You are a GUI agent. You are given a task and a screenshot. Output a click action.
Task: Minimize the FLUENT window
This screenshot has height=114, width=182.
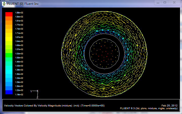pos(158,3)
